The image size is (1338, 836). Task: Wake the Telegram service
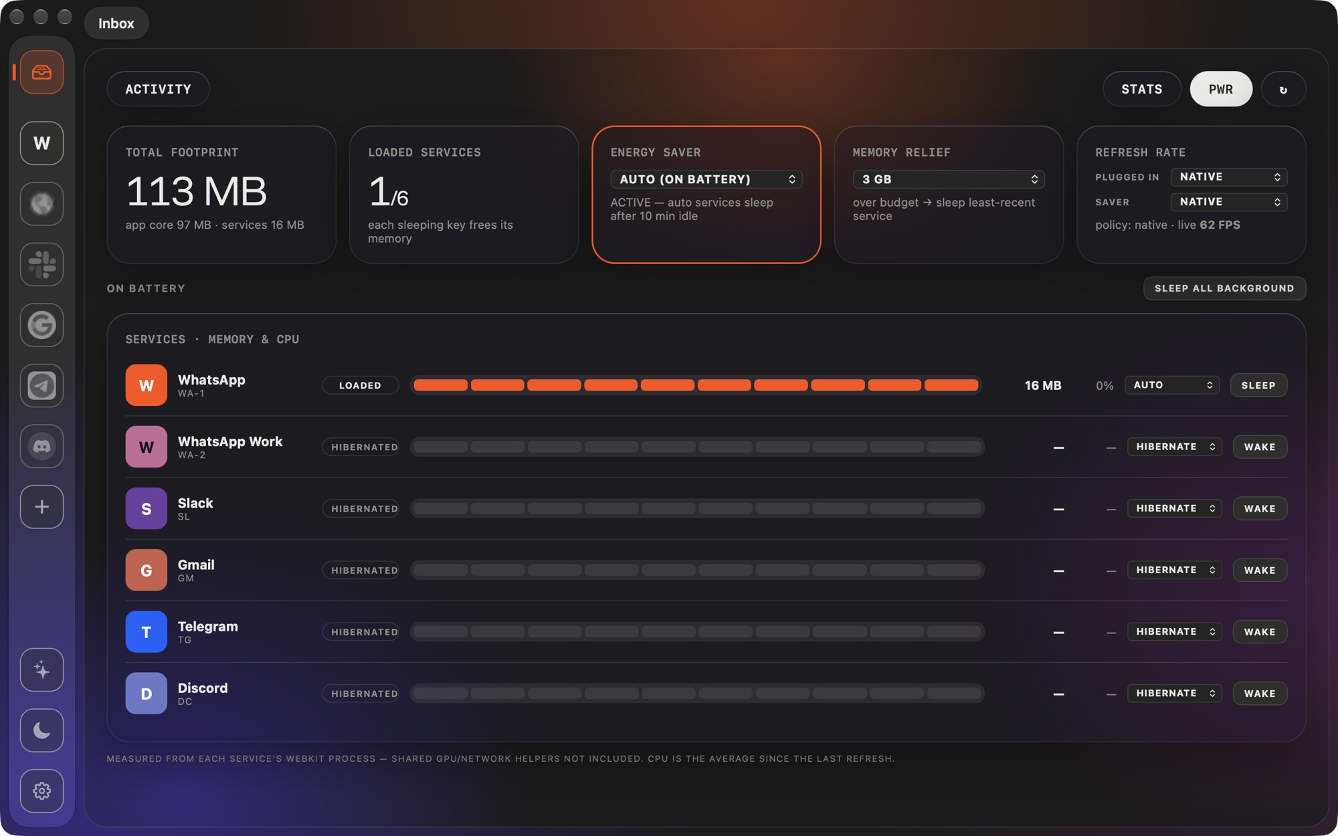1260,631
